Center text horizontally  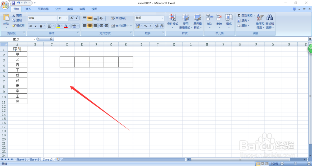(90, 26)
